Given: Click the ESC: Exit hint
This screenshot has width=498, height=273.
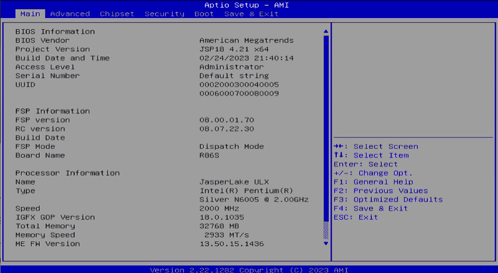Looking at the screenshot, I should (x=356, y=218).
